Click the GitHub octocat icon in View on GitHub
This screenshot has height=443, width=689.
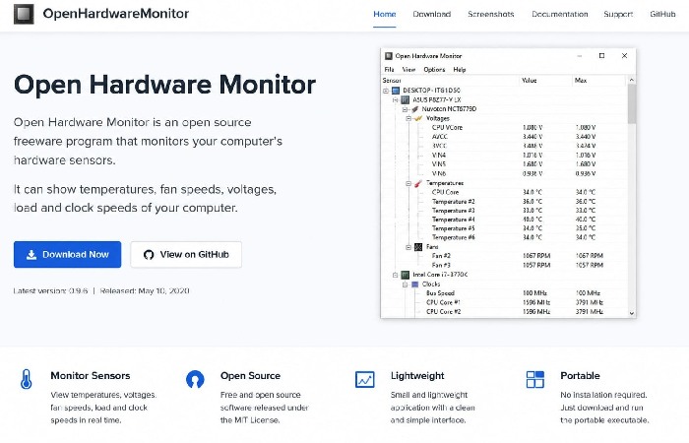pos(149,254)
